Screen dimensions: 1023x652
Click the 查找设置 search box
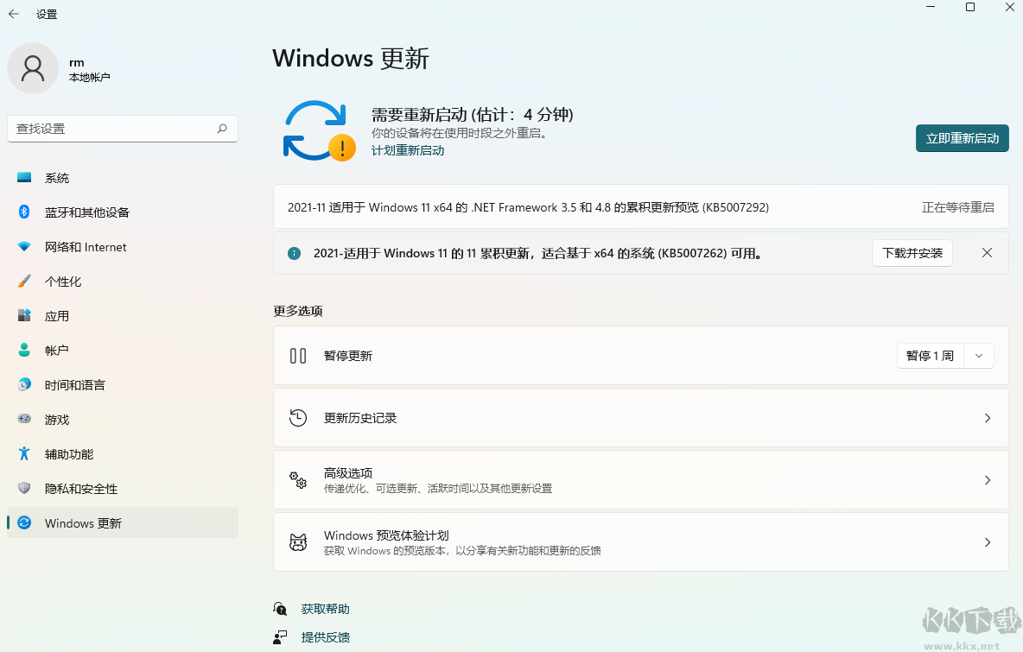(x=123, y=128)
